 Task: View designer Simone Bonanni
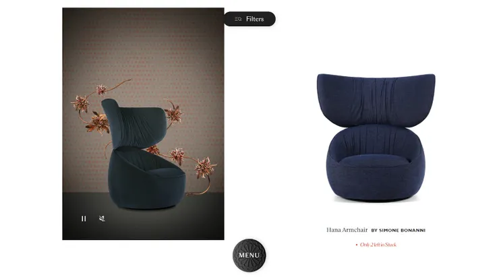[399, 230]
